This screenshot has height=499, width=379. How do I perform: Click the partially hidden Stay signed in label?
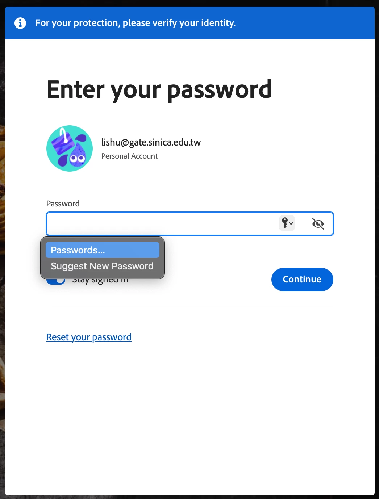[x=100, y=281]
